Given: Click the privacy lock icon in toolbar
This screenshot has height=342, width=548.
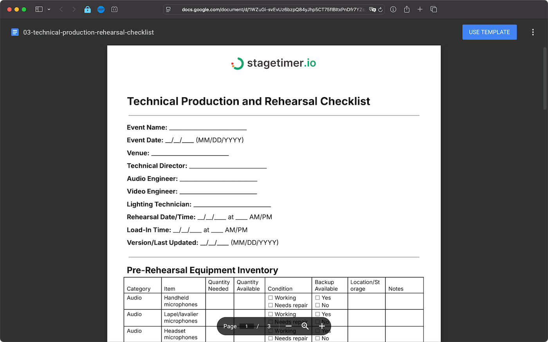Looking at the screenshot, I should coord(87,9).
